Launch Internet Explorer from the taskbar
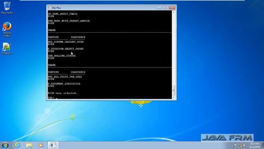Screen dimensions: 264x149 17,145
